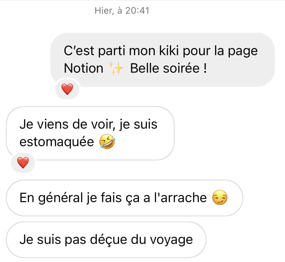
Task: Click the sparkles emoji after Notion
Action: point(116,68)
